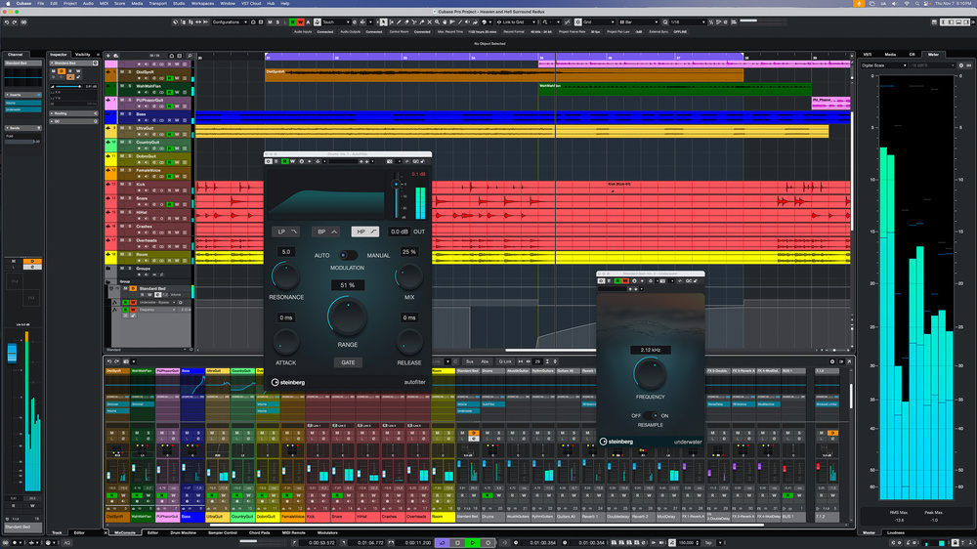This screenshot has width=977, height=549.
Task: Click the Loudness tab below the meter
Action: [x=895, y=532]
